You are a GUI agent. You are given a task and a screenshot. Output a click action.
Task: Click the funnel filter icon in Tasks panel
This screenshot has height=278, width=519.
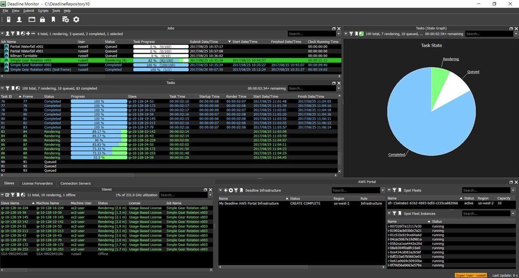point(7,88)
